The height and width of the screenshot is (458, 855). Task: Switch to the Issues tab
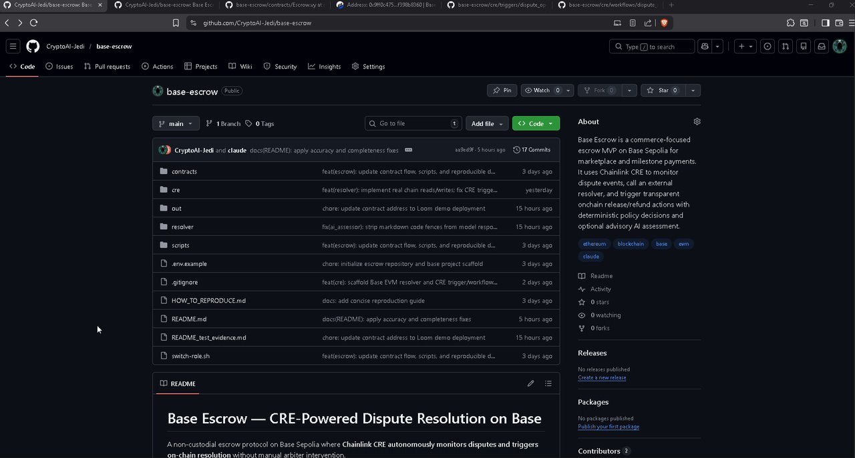59,67
